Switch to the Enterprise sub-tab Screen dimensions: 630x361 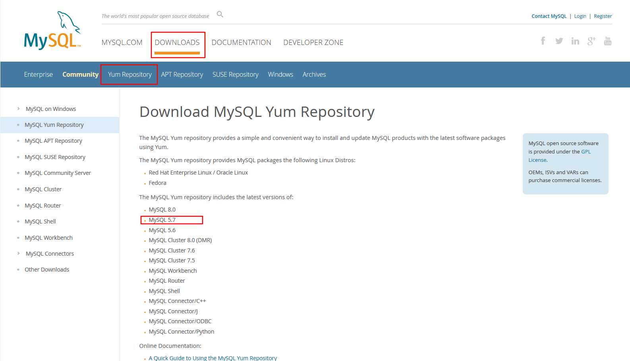pos(39,74)
